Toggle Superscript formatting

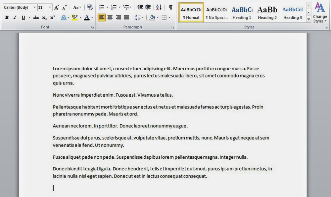point(52,17)
